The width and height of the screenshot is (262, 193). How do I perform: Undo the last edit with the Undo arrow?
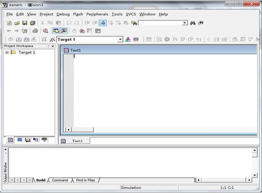(x=69, y=23)
